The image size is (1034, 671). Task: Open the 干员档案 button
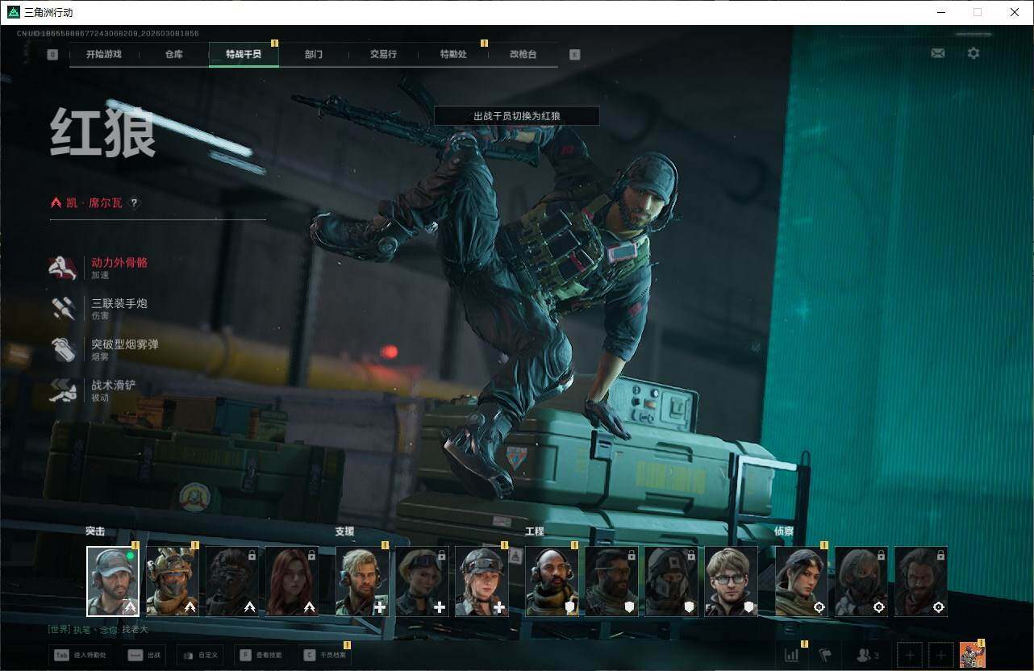point(325,656)
